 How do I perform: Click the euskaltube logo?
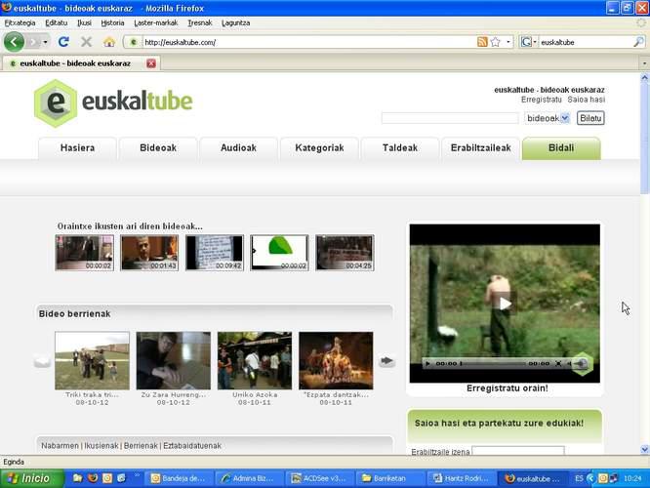coord(113,102)
